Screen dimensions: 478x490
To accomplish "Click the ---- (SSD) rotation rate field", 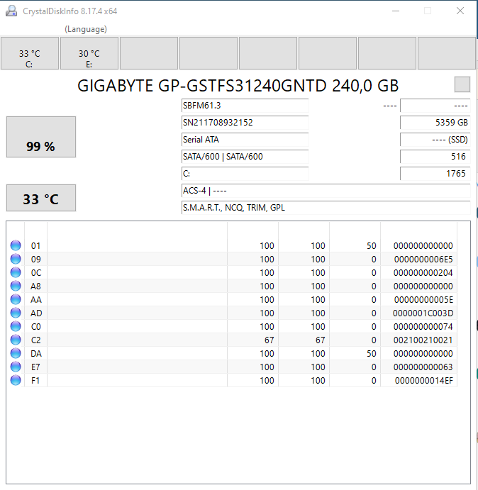I will coord(435,140).
